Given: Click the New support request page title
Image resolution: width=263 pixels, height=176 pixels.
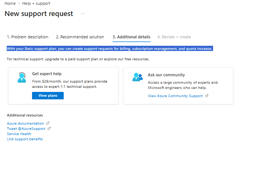Looking at the screenshot, I should [x=39, y=13].
